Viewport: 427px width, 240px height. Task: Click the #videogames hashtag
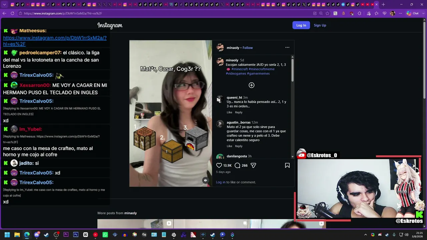(x=236, y=73)
